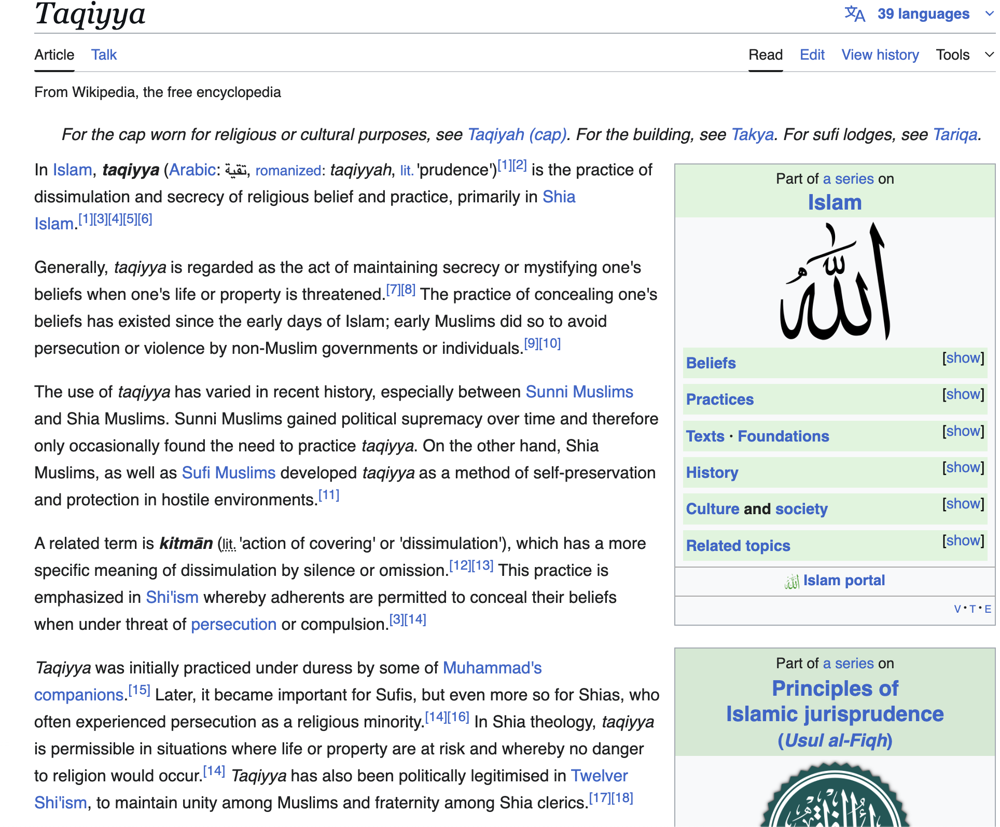Click the lit. abbreviation before 'prudence'
Image resolution: width=1000 pixels, height=827 pixels.
407,170
